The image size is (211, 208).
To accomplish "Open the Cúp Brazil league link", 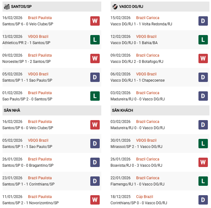I will point(145,197).
